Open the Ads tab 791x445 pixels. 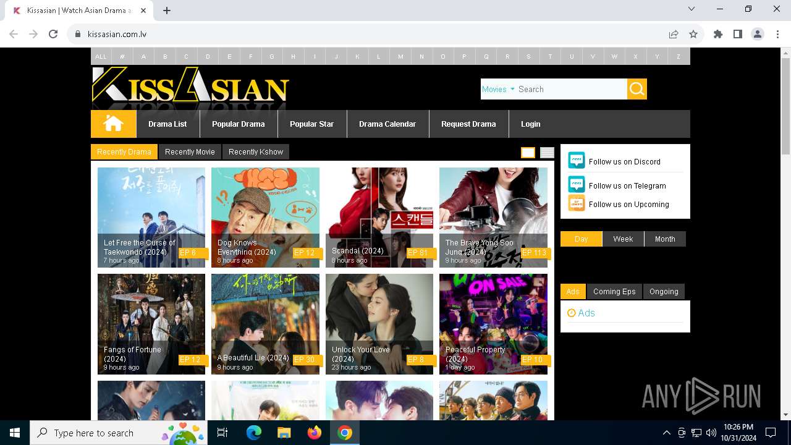[x=573, y=291]
